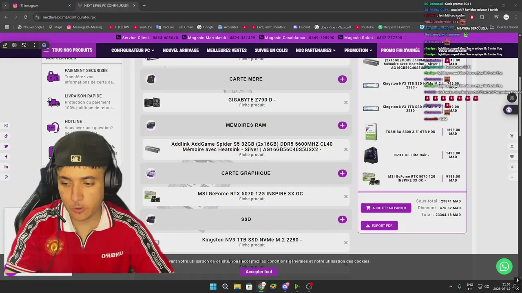
Task: Open Fiche produit under Addlink RAM
Action: (x=252, y=155)
